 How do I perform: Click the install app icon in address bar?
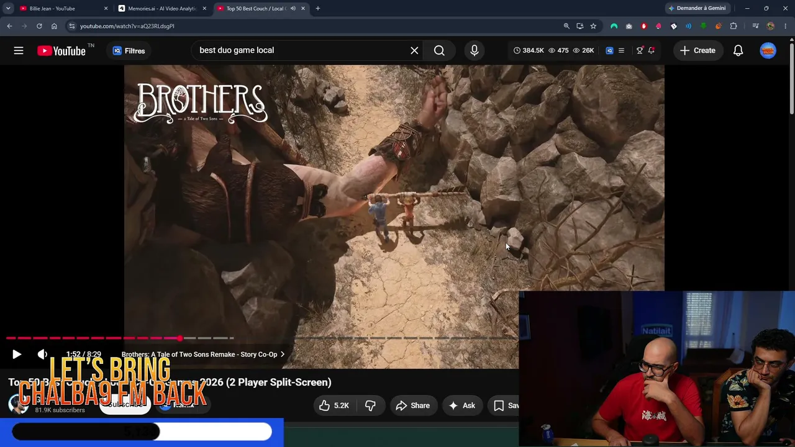coord(579,26)
